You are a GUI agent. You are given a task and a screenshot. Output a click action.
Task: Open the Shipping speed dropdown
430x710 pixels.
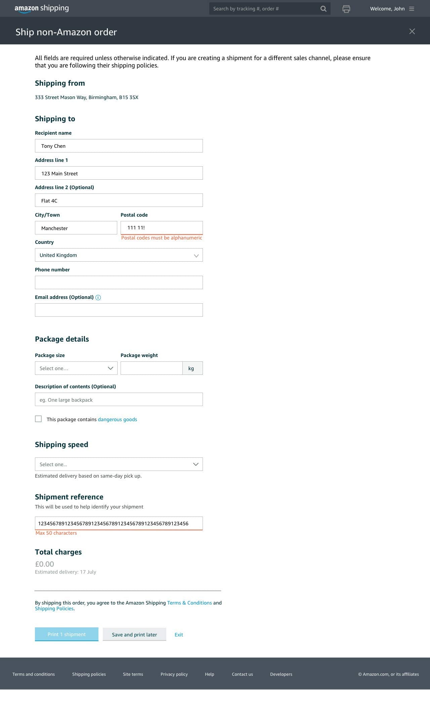click(119, 464)
